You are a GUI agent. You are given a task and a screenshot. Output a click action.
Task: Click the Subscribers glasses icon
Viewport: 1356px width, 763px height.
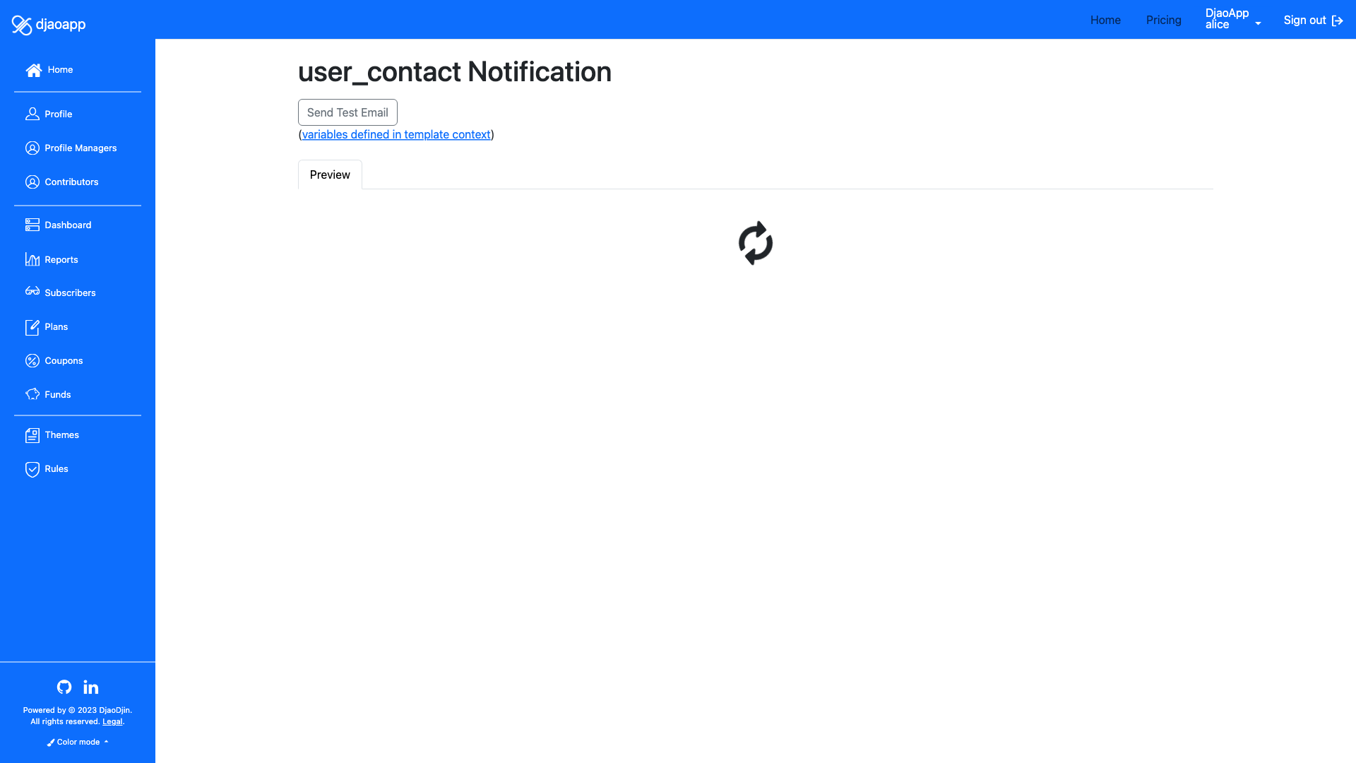(x=32, y=291)
